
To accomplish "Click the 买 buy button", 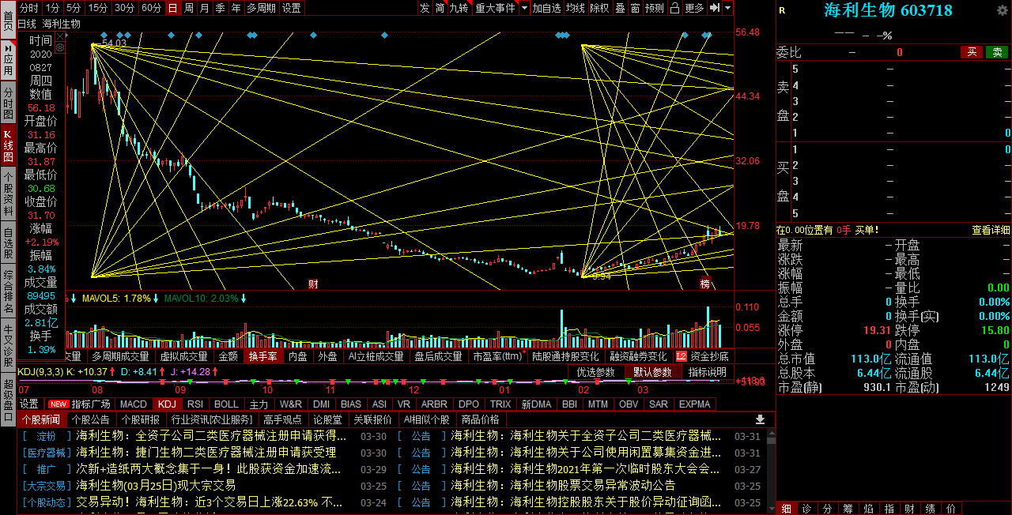I will coord(972,52).
